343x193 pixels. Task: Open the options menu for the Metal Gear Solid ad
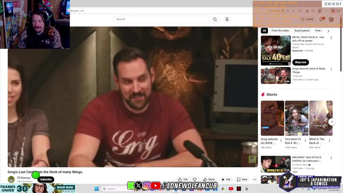(331, 38)
